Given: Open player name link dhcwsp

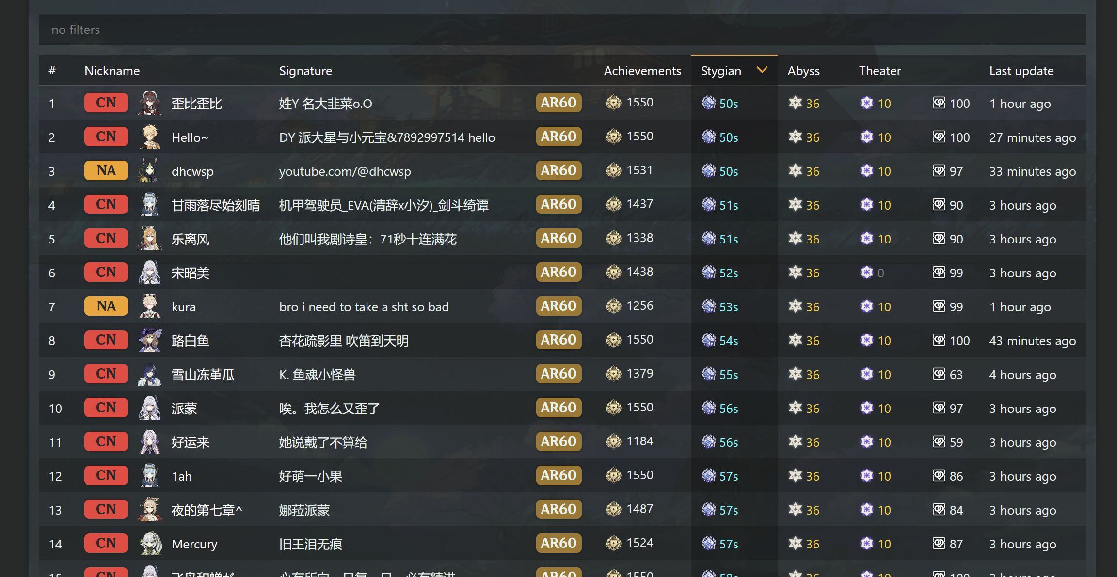Looking at the screenshot, I should tap(192, 171).
